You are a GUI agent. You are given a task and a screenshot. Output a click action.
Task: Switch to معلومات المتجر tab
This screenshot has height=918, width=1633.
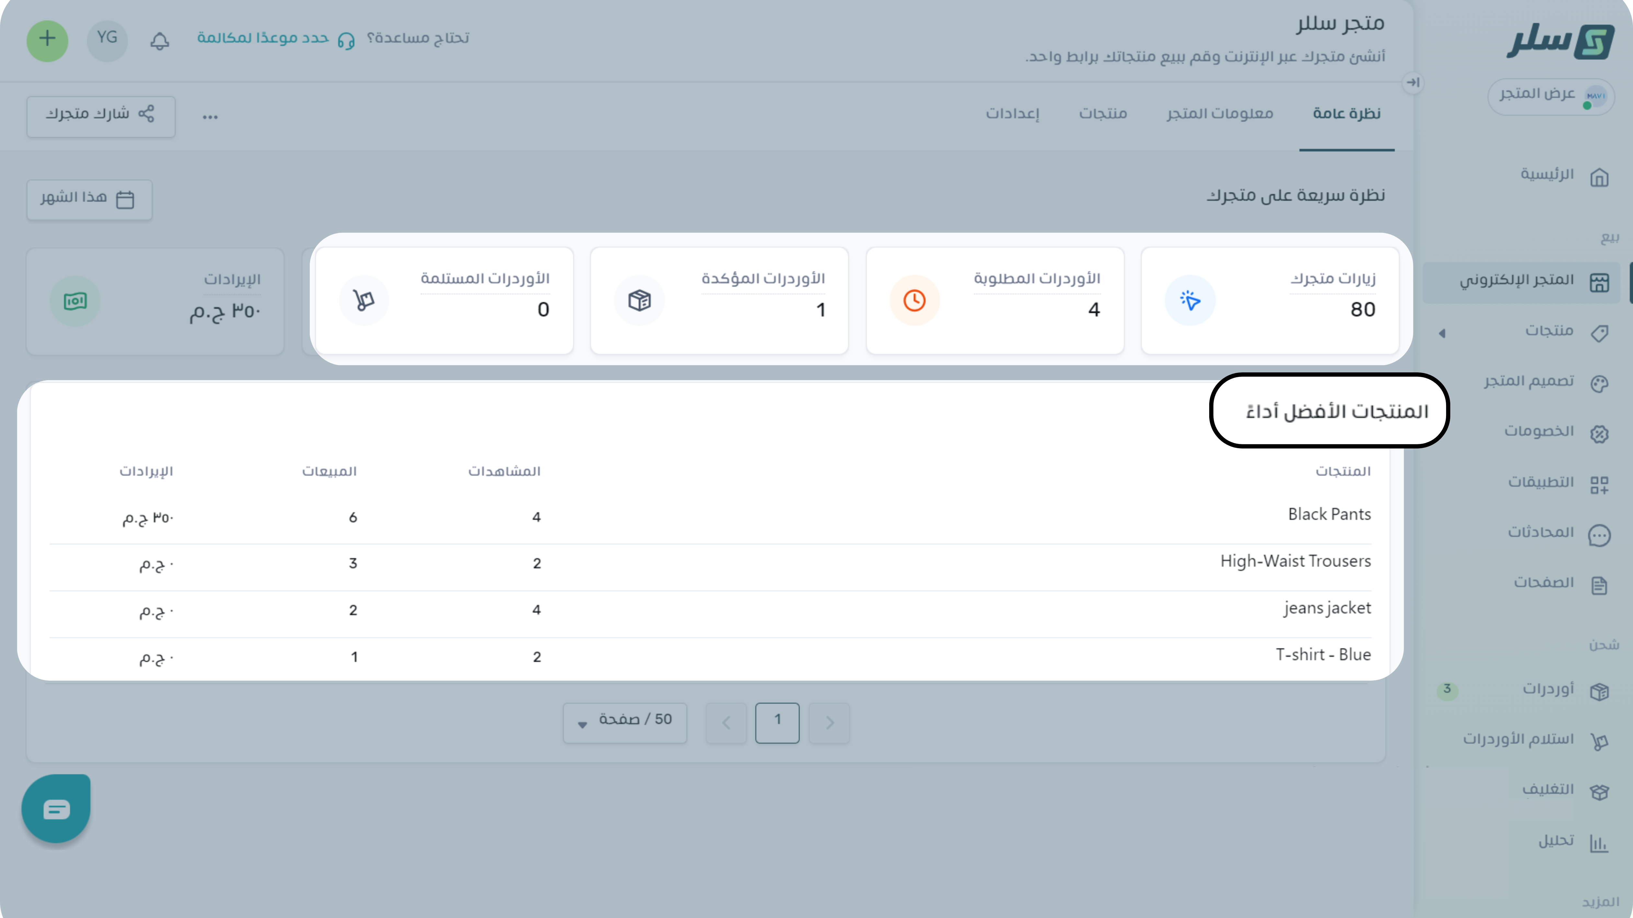click(1220, 114)
